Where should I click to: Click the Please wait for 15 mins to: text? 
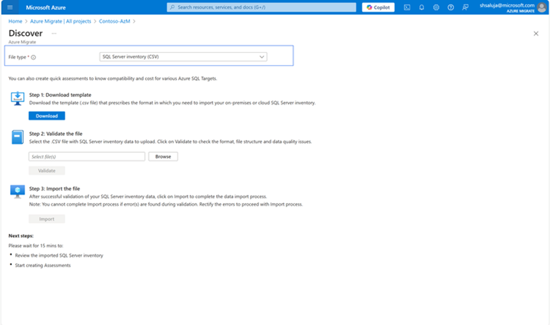pos(36,245)
